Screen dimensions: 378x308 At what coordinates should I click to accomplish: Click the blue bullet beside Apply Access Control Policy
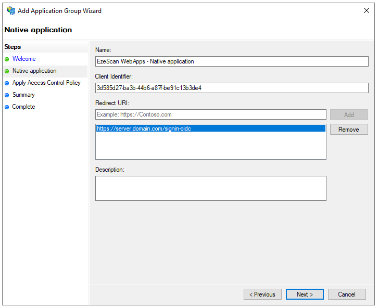(x=7, y=83)
